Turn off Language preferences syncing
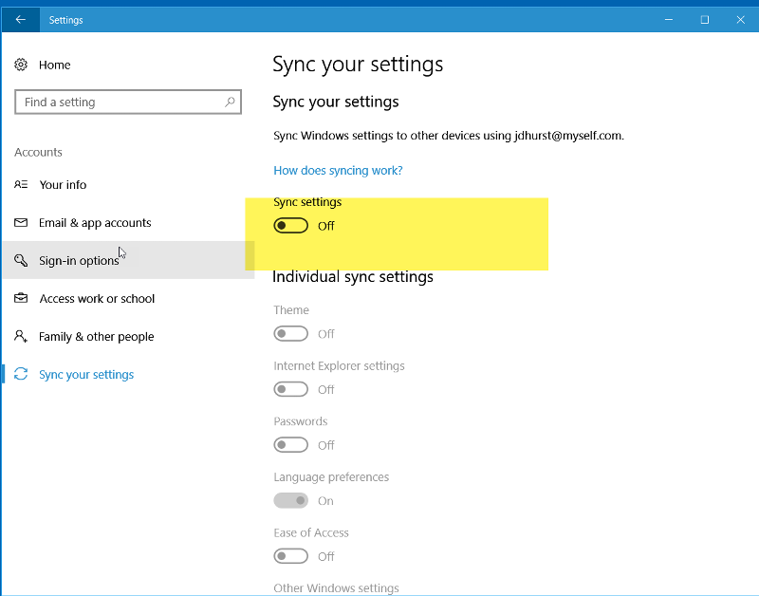This screenshot has height=596, width=759. pos(290,500)
